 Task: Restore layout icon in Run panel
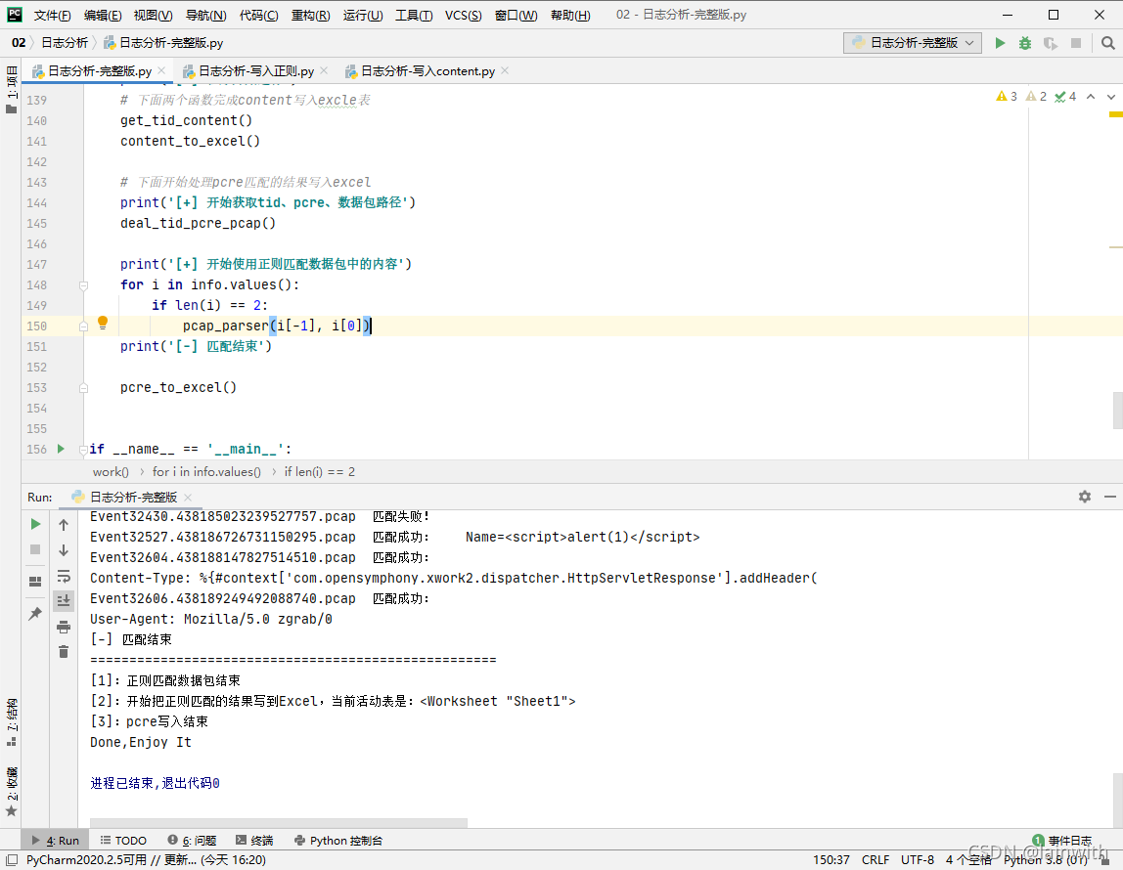(x=35, y=581)
